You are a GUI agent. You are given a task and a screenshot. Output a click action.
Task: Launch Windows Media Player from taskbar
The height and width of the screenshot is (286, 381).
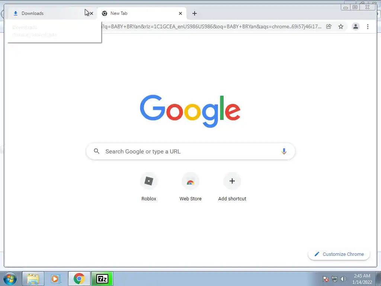tap(55, 279)
